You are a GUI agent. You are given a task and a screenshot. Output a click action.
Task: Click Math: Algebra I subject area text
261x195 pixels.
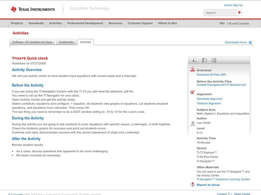[x=223, y=113]
